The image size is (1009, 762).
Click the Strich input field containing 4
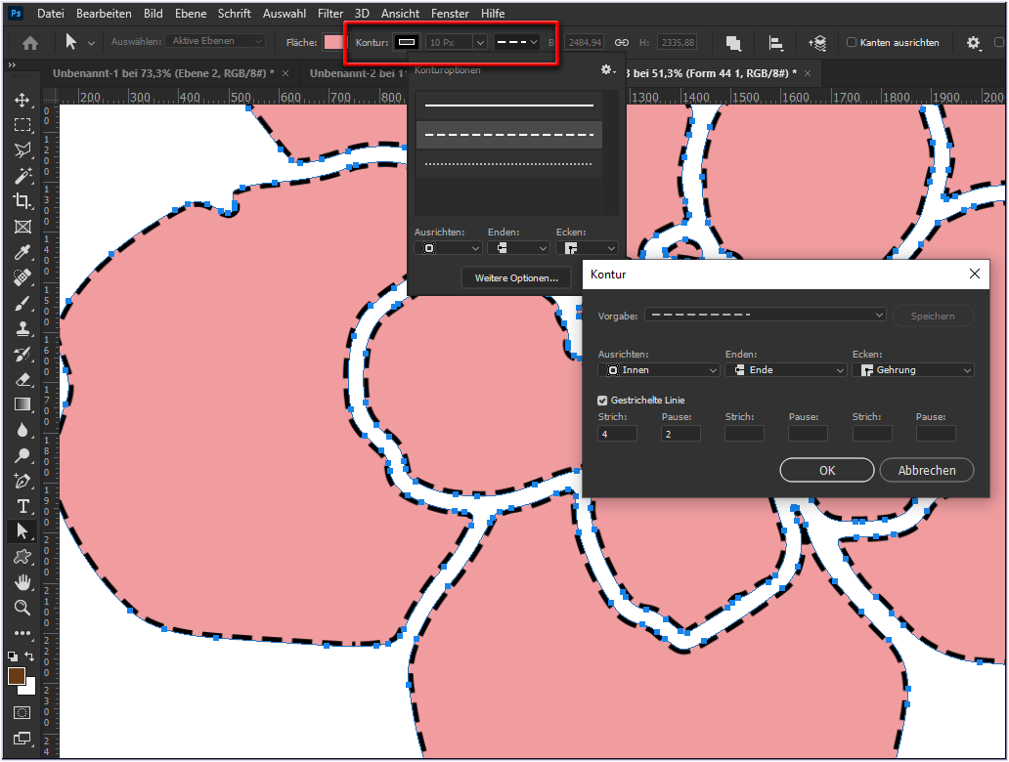617,433
